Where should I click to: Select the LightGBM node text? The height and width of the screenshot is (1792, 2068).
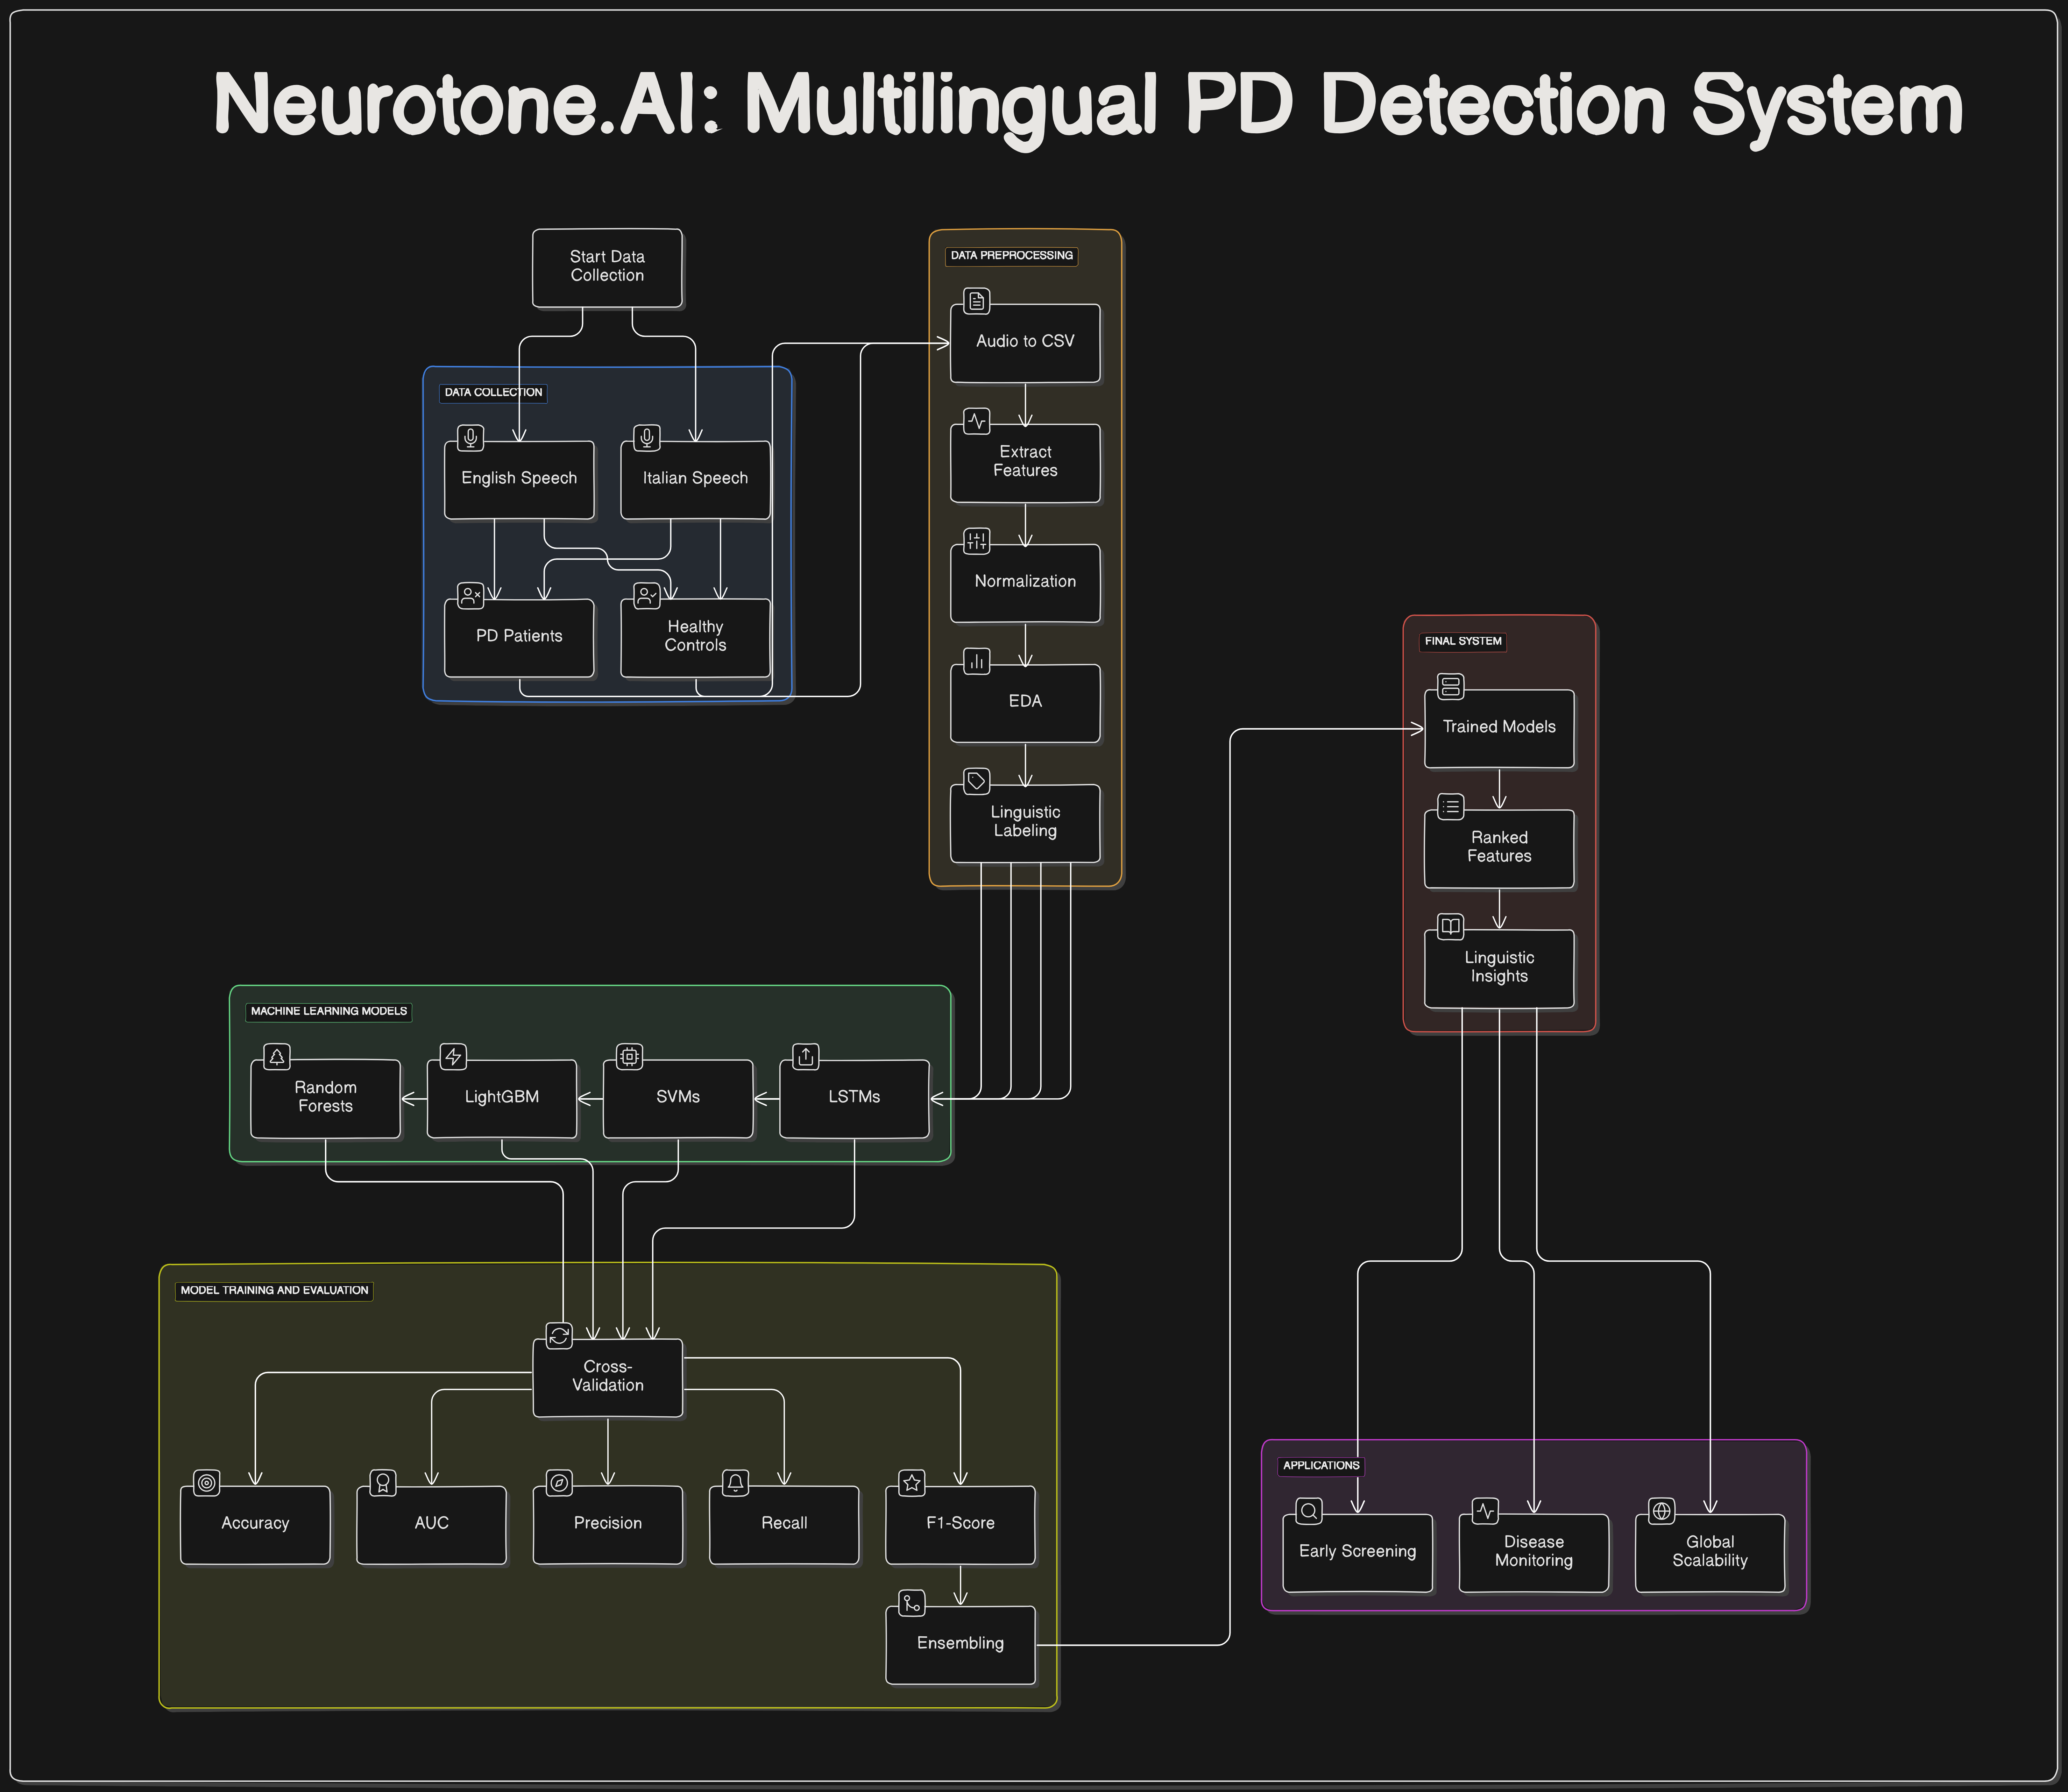tap(502, 1097)
